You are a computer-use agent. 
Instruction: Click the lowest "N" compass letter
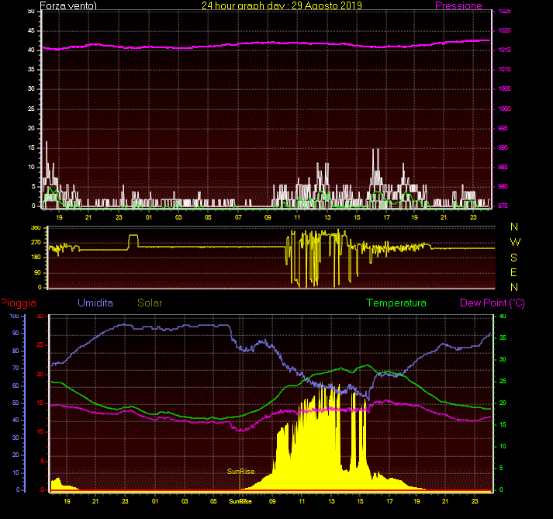pyautogui.click(x=514, y=287)
